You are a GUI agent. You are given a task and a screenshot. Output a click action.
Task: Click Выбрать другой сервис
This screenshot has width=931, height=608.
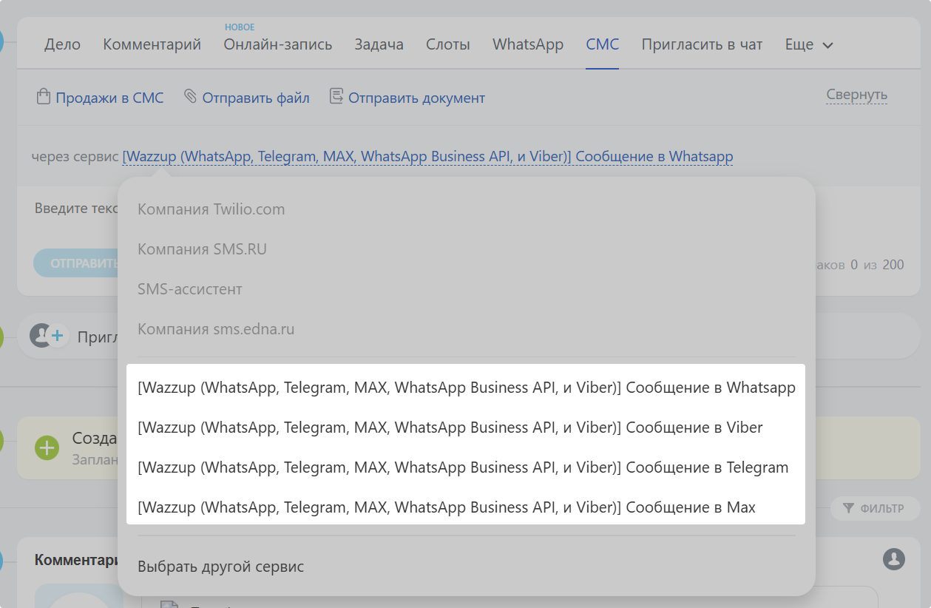click(x=220, y=567)
